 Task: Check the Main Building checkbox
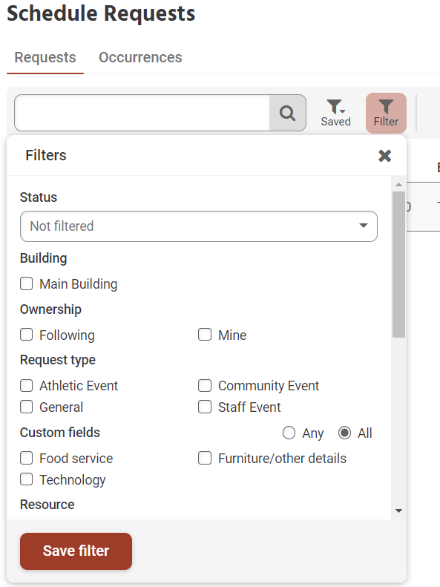pyautogui.click(x=26, y=283)
